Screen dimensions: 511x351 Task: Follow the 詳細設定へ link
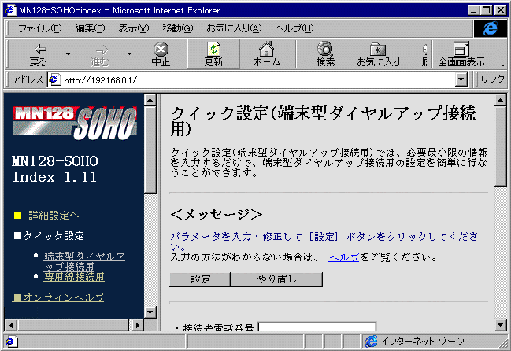click(x=54, y=215)
